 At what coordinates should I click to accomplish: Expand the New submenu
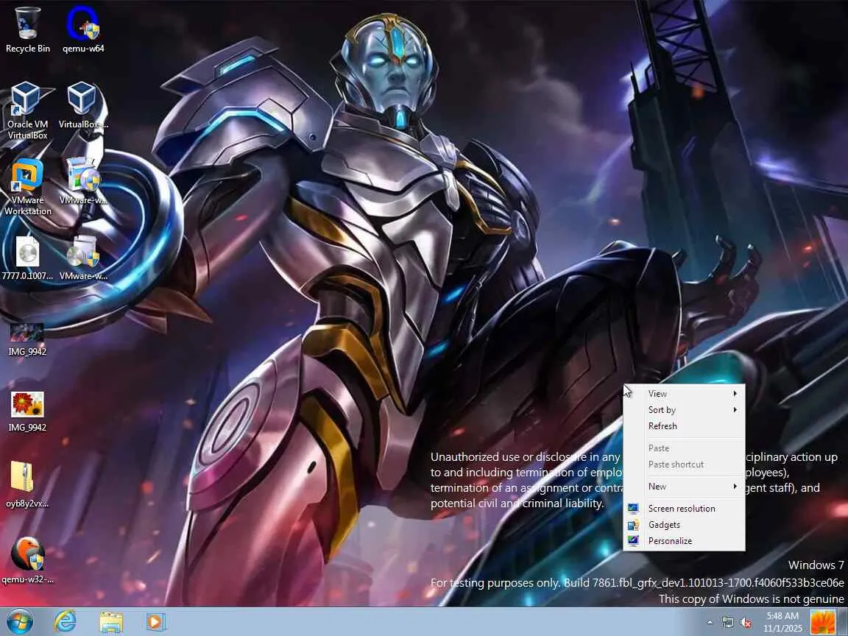[x=684, y=487]
